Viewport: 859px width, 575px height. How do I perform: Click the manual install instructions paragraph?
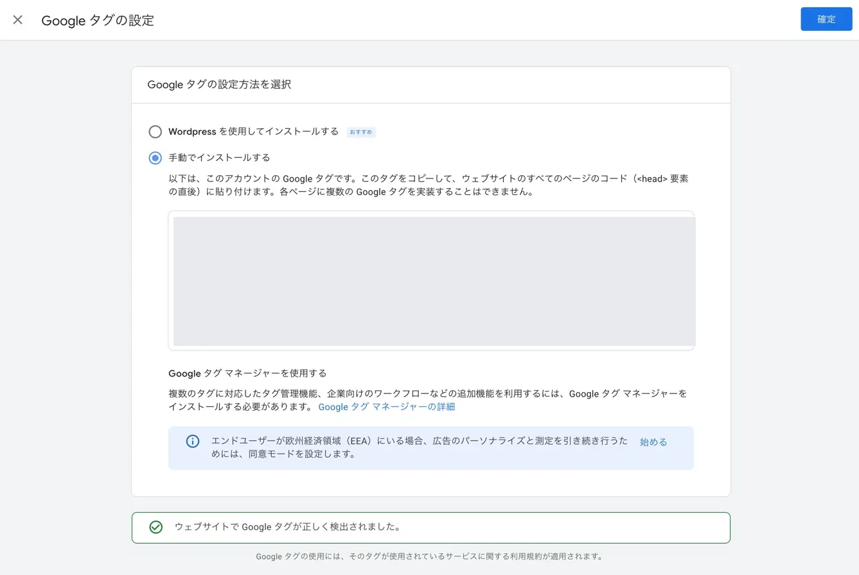point(429,185)
